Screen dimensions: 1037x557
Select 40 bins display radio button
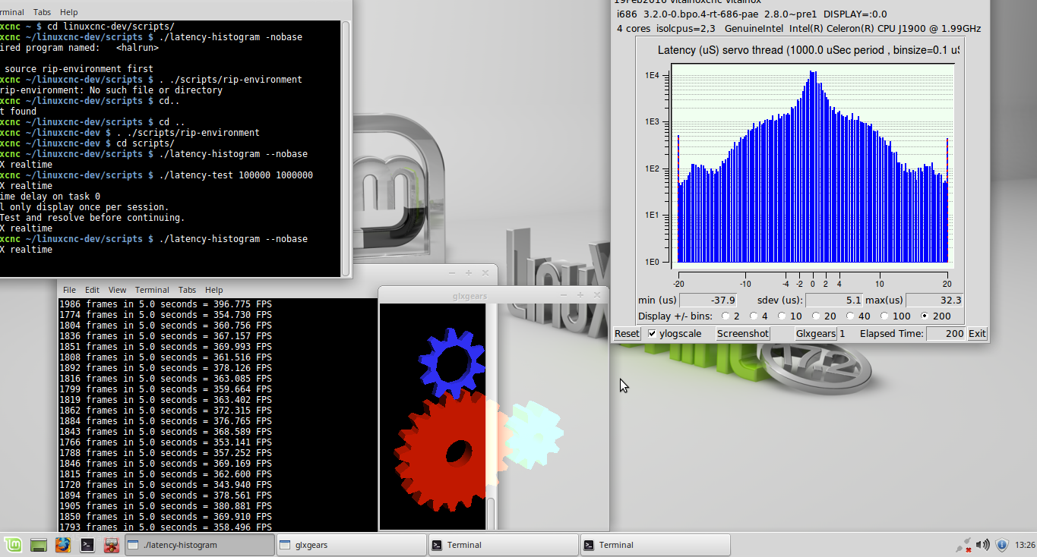[851, 316]
